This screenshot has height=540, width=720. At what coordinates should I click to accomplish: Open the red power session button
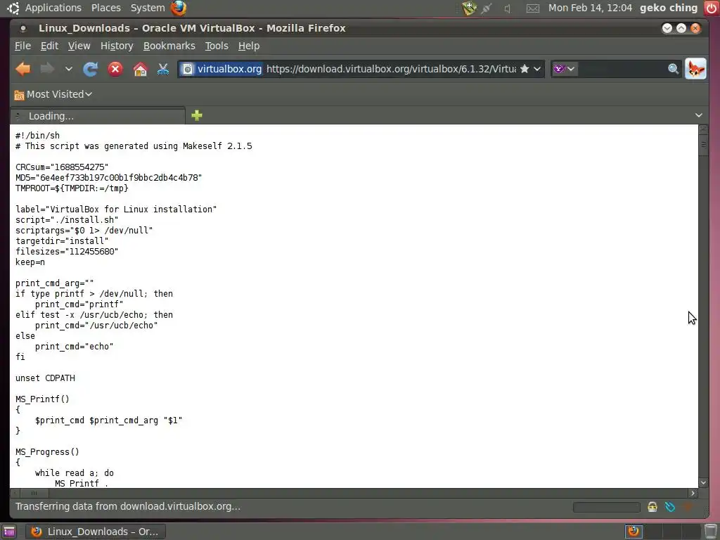[711, 8]
